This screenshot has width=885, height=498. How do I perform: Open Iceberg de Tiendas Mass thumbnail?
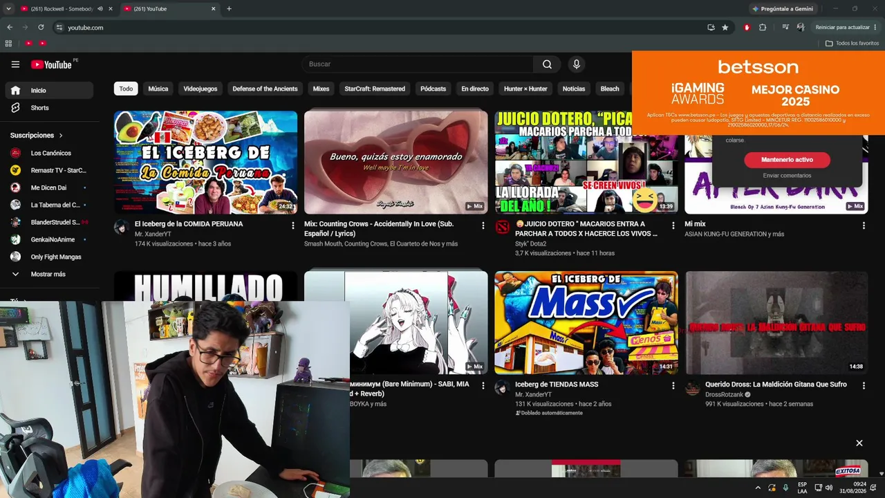tap(586, 323)
